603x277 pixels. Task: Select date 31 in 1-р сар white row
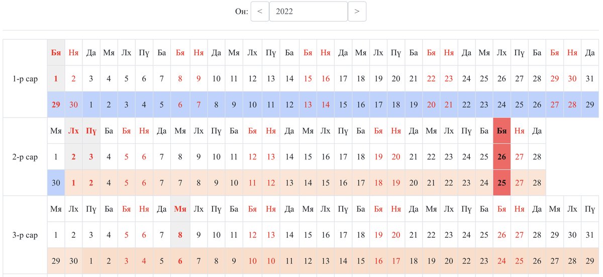click(590, 78)
